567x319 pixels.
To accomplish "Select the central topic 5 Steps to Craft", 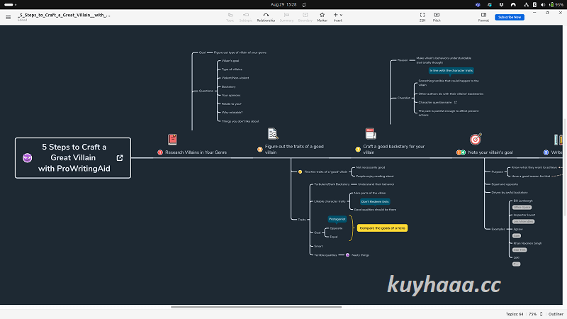I will 73,157.
